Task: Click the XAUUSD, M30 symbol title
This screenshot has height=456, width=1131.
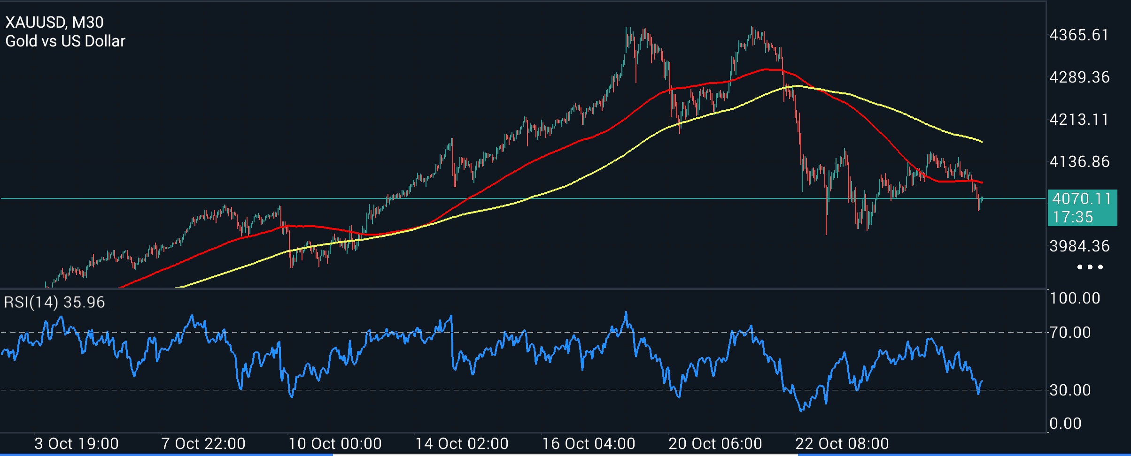Action: [54, 22]
